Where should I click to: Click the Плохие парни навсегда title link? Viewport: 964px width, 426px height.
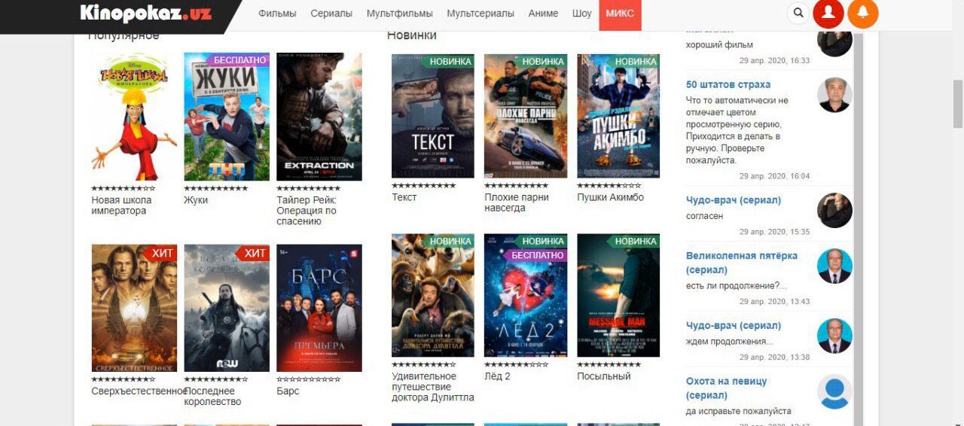coord(517,202)
